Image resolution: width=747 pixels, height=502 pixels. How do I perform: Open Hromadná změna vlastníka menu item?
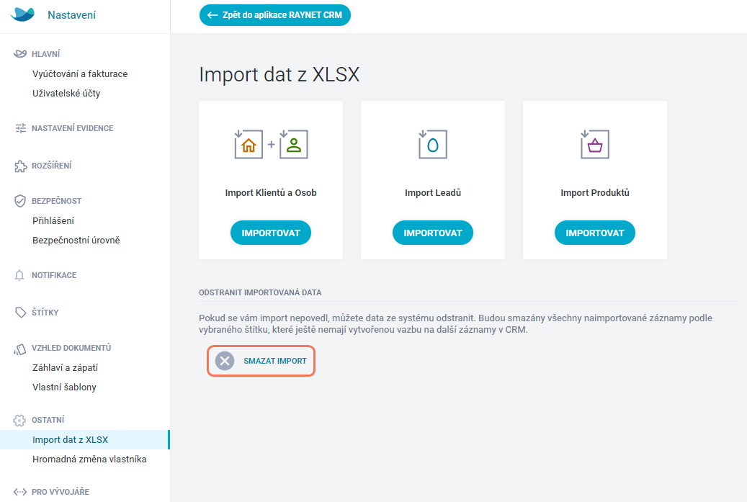[89, 459]
